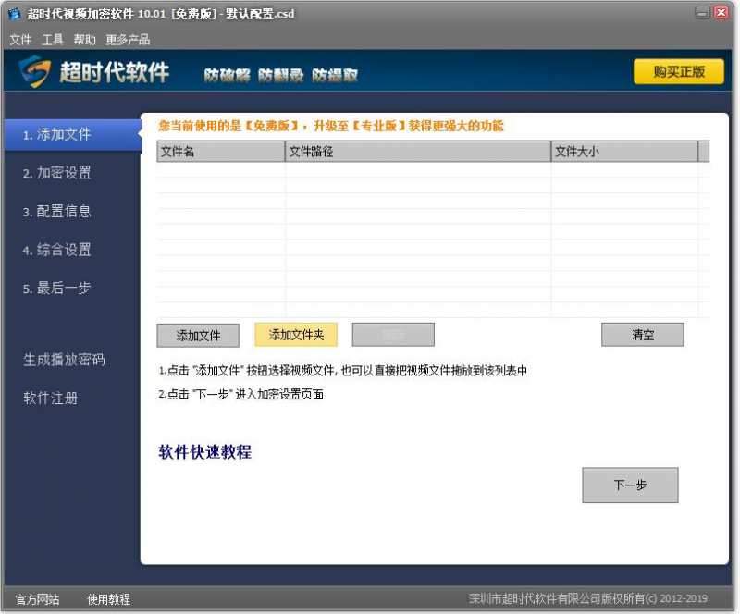Click the yellow 添加文件夹 button

click(294, 335)
